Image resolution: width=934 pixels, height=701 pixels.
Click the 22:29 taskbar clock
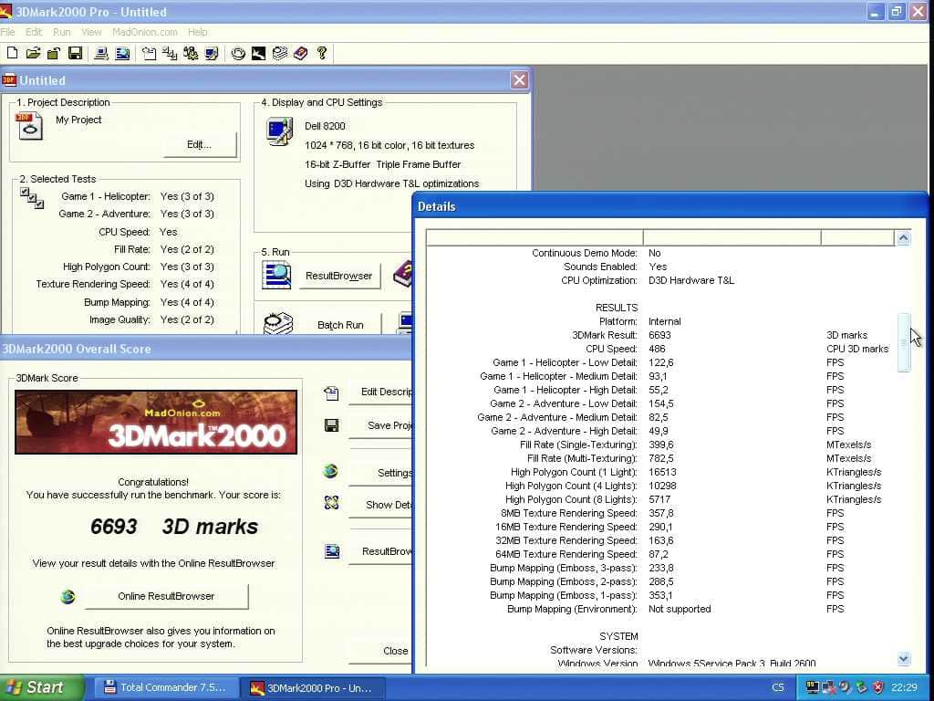[904, 687]
